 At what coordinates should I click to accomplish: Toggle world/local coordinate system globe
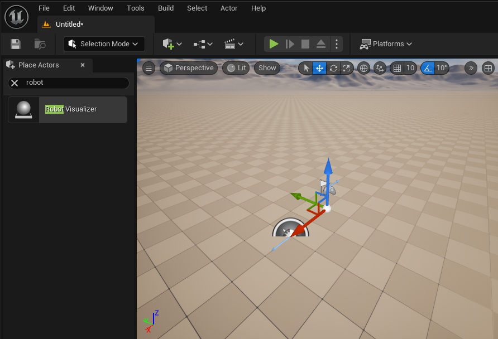(x=363, y=68)
